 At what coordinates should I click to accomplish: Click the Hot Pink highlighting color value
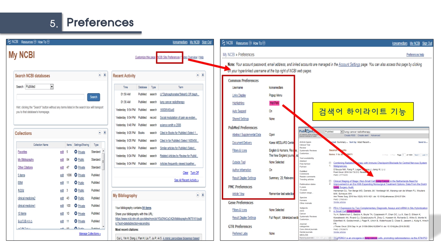[x=274, y=103]
